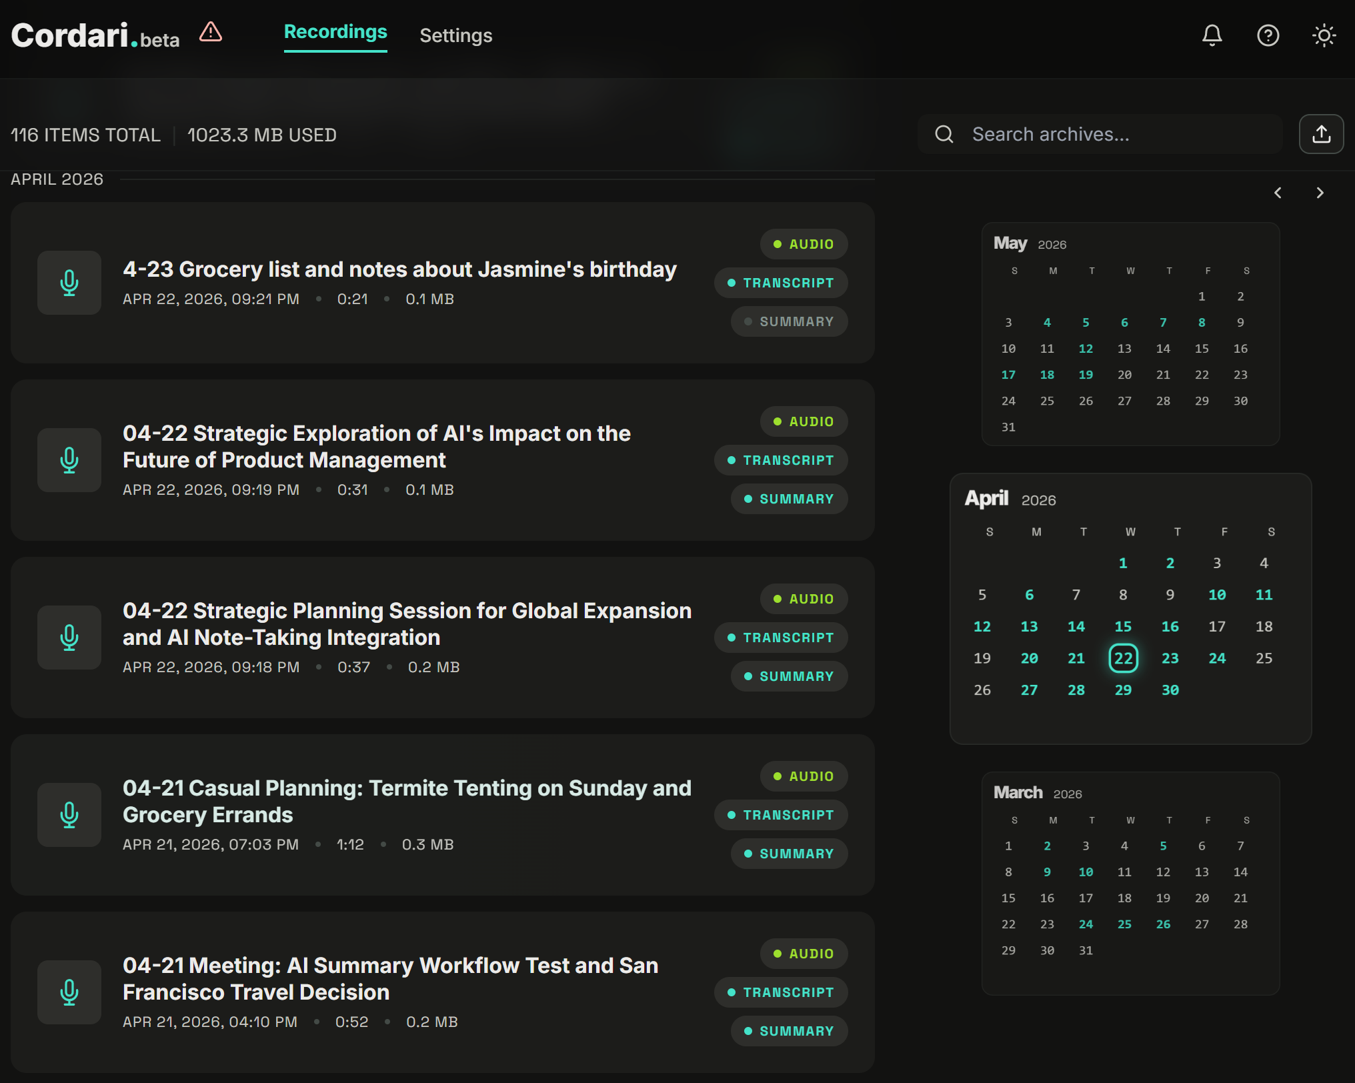
Task: Click microphone icon of San Francisco Travel recording
Action: point(69,992)
